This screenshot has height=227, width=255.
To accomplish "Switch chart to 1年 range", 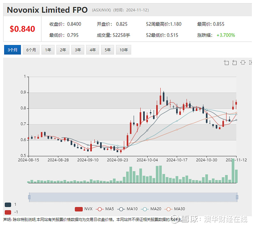I will (48, 50).
